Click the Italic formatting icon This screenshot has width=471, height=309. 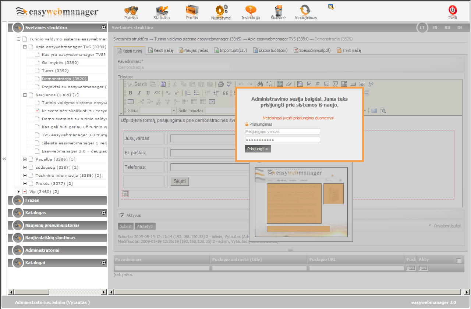(139, 93)
